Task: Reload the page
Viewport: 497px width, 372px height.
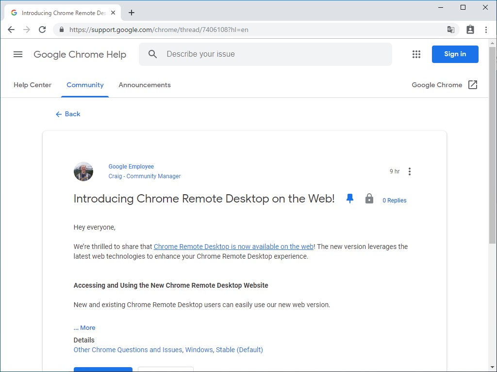Action: point(42,30)
